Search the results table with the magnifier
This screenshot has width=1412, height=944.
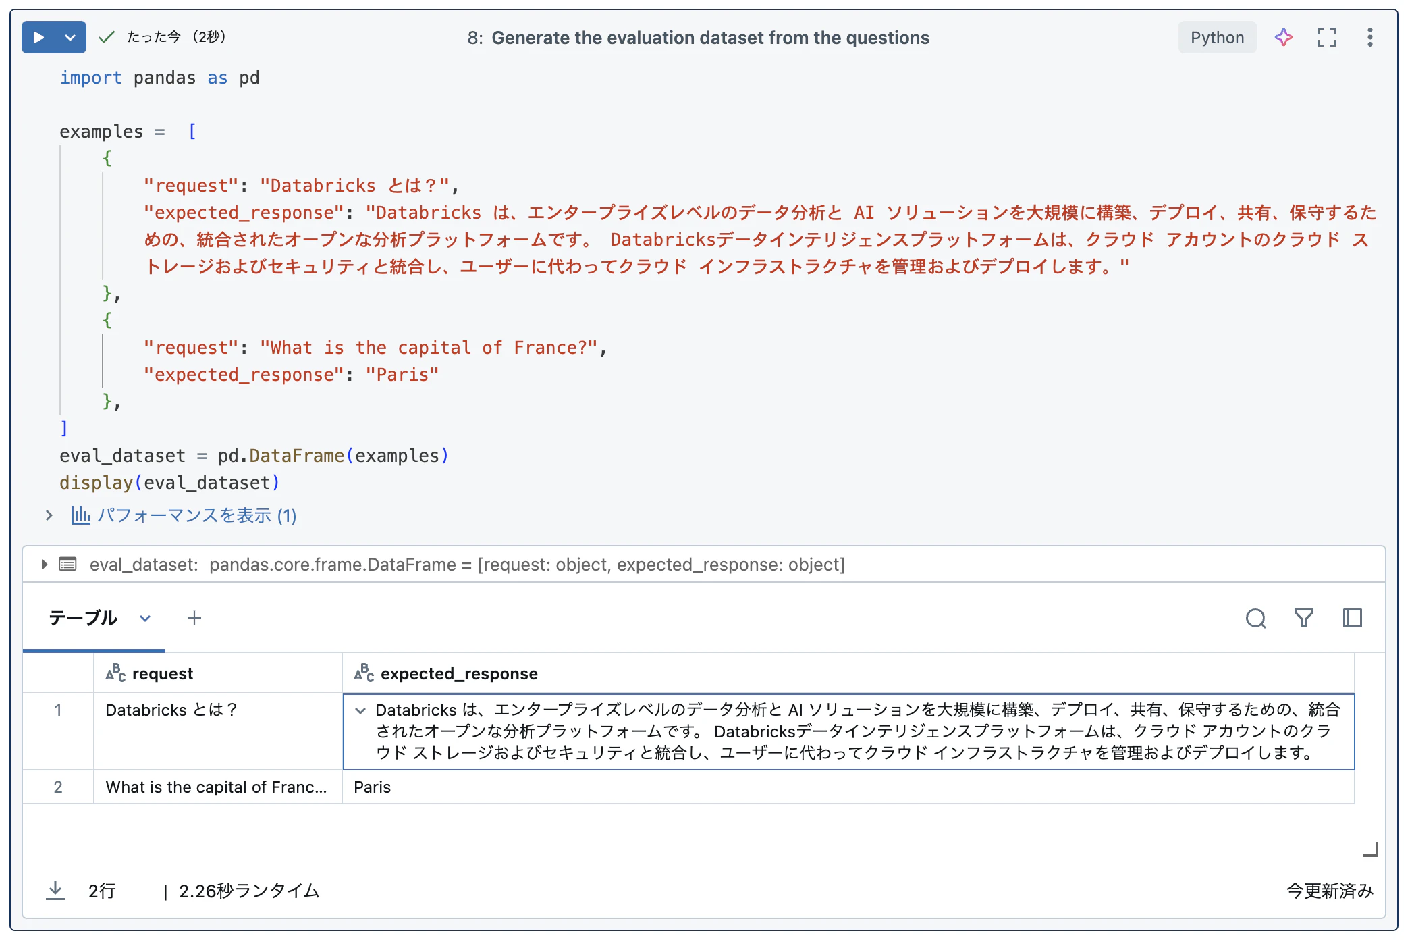point(1255,618)
